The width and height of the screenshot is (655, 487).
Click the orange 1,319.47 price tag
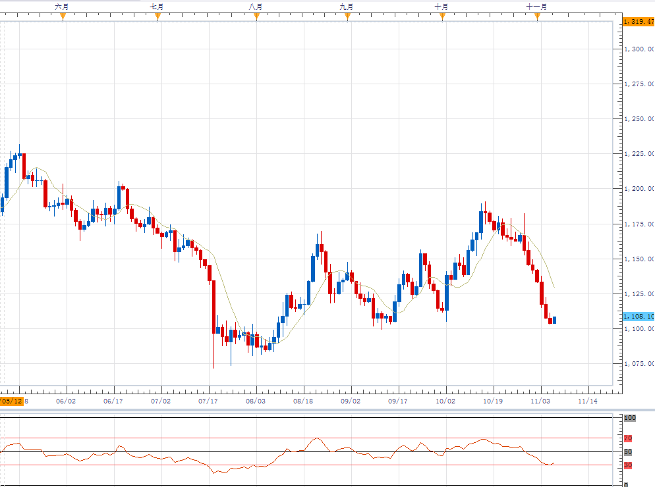tap(638, 22)
